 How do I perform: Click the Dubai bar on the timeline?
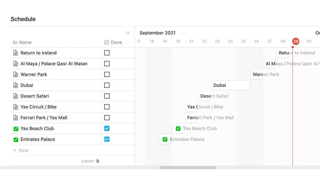[x=230, y=85]
